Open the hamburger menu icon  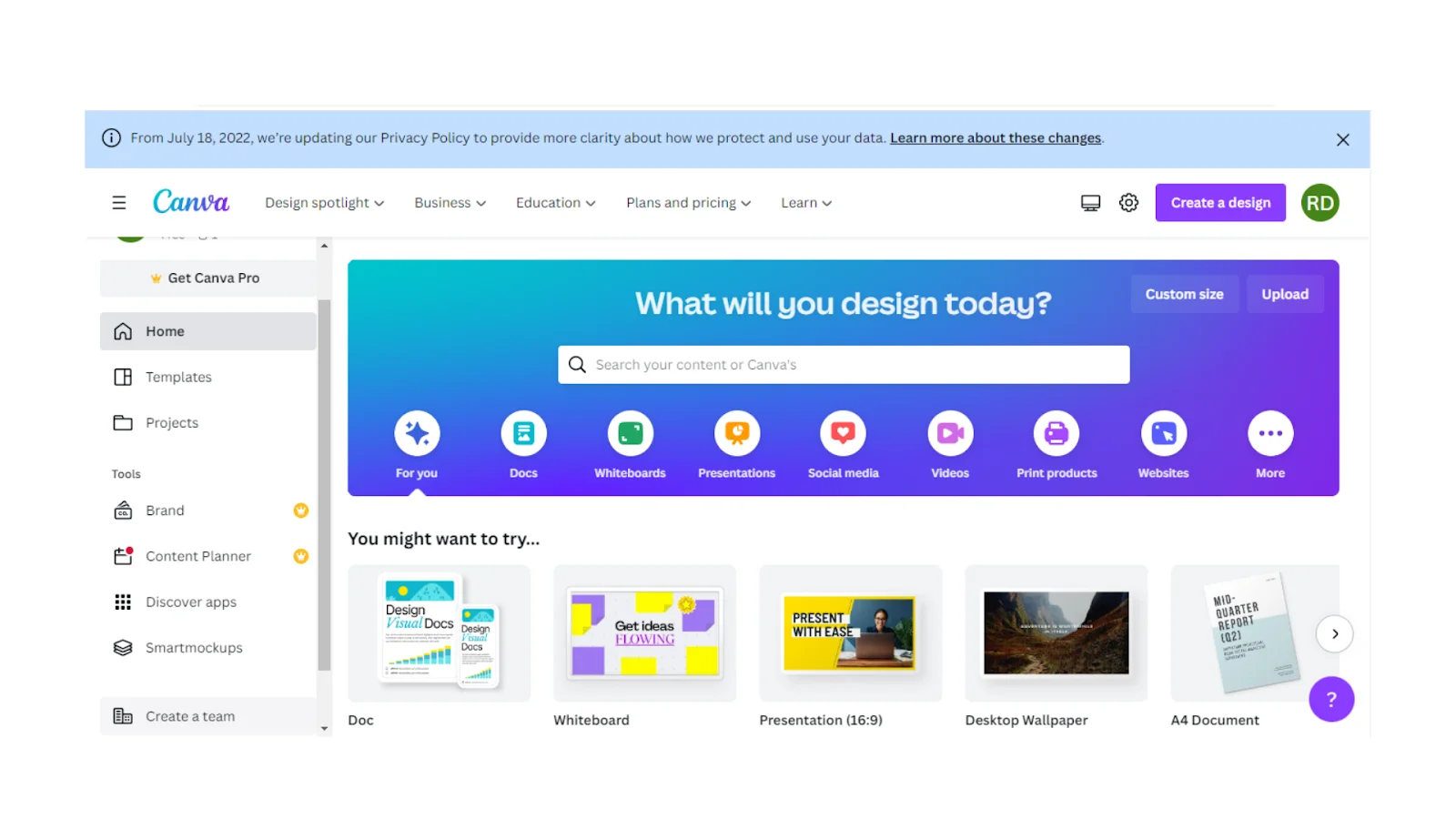(119, 203)
